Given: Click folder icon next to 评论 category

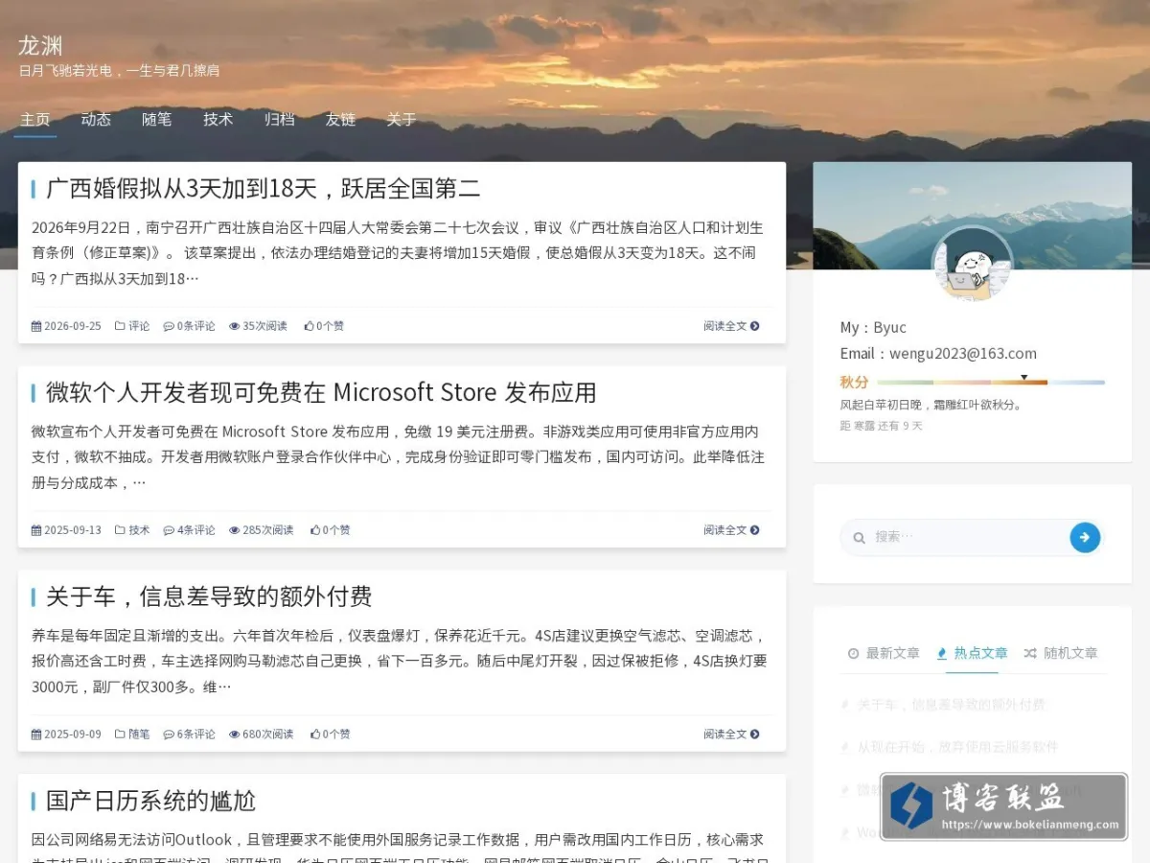Looking at the screenshot, I should (120, 326).
